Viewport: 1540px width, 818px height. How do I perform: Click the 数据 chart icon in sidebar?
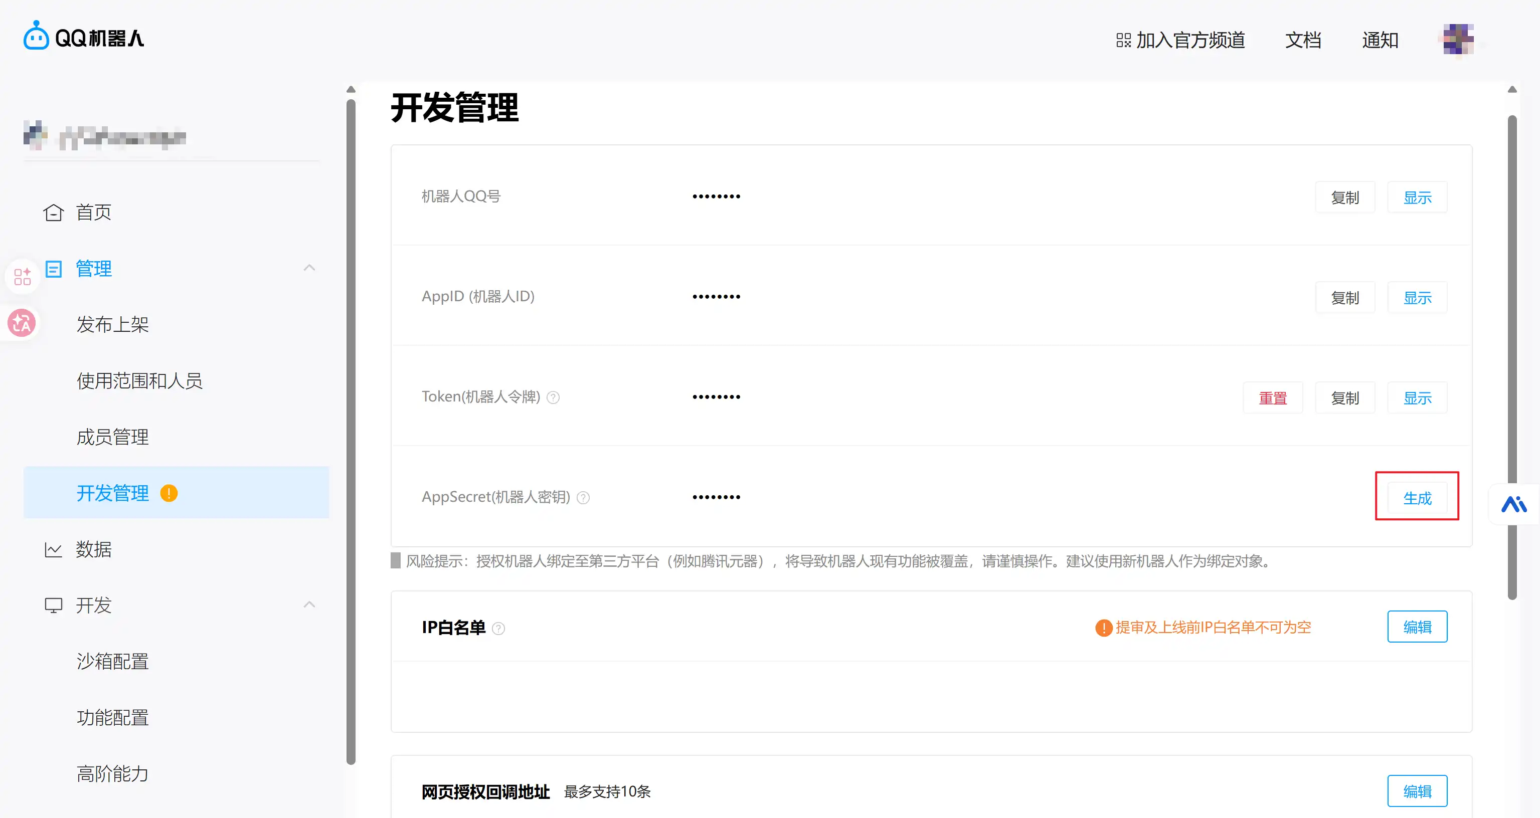[53, 549]
